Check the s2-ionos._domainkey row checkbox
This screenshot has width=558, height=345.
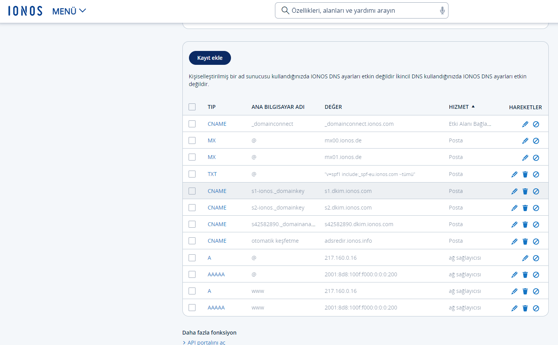(x=192, y=208)
